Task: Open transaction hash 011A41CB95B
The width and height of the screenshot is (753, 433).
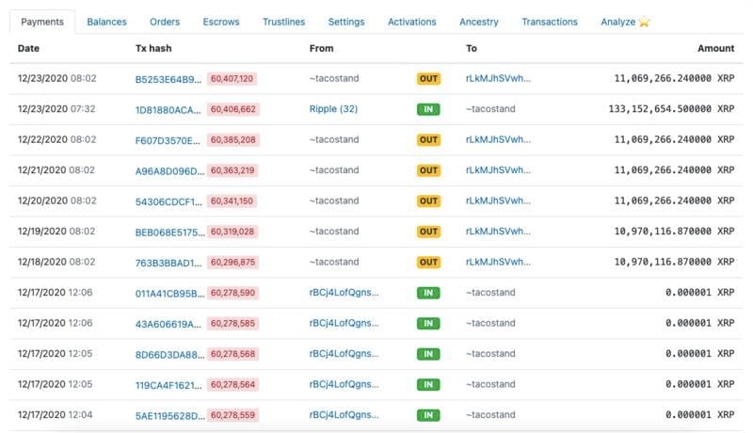Action: (x=169, y=294)
